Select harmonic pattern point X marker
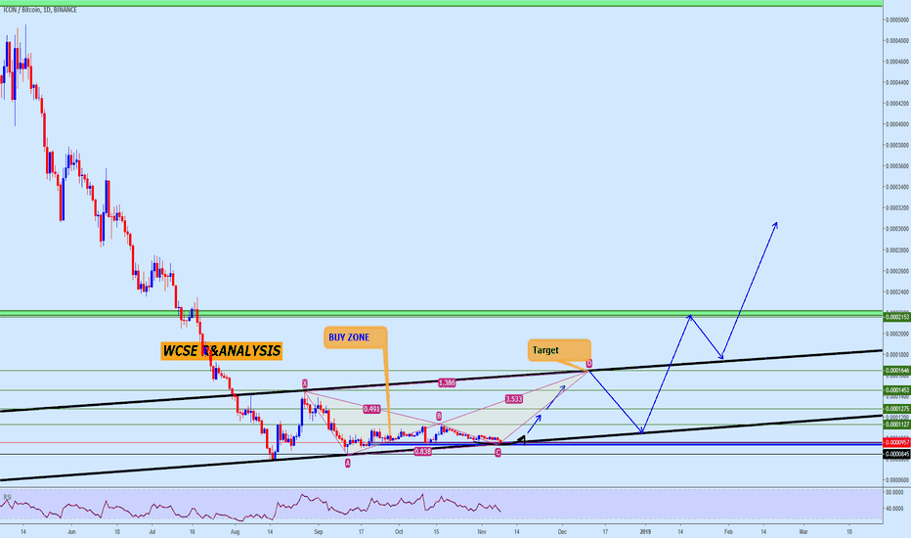The image size is (911, 538). [x=304, y=383]
